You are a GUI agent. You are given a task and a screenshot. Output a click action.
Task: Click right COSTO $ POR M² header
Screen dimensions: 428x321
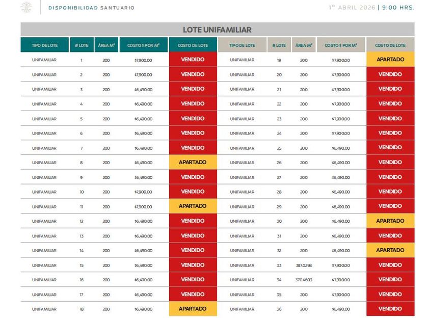pos(341,45)
